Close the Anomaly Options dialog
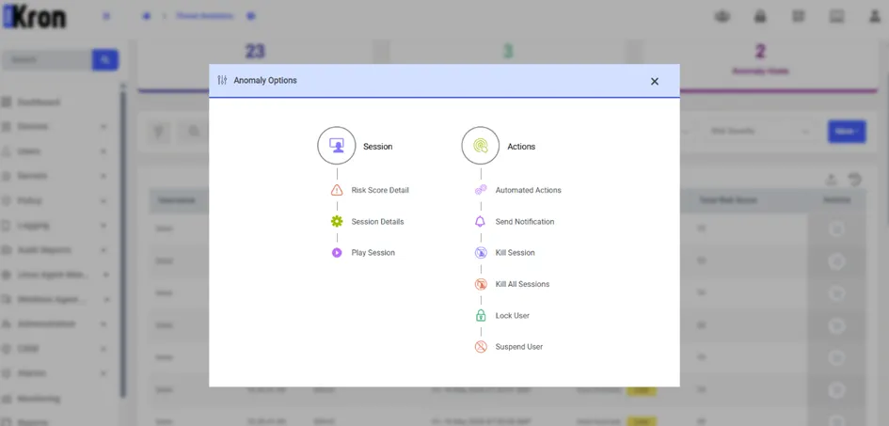The width and height of the screenshot is (889, 426). pos(655,81)
